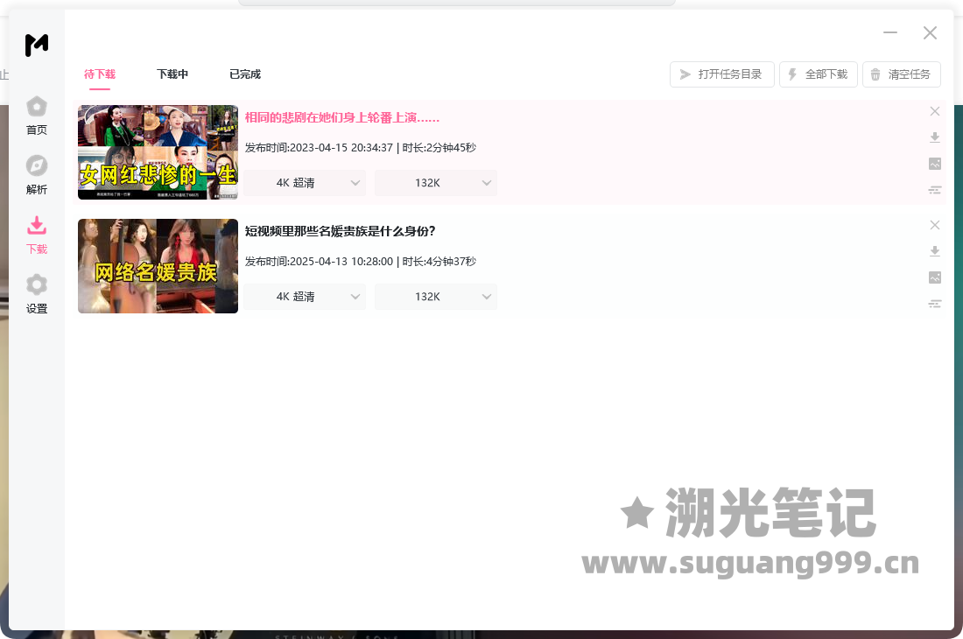Go to the 解析 parse page
963x639 pixels.
pos(36,175)
